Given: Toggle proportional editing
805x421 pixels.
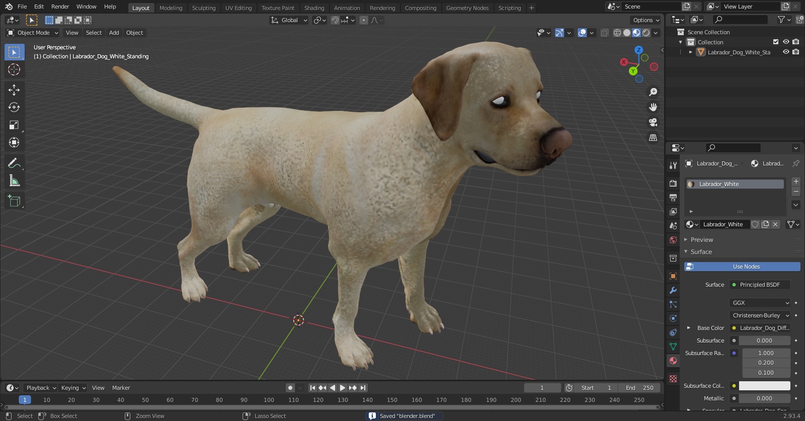Looking at the screenshot, I should [364, 20].
